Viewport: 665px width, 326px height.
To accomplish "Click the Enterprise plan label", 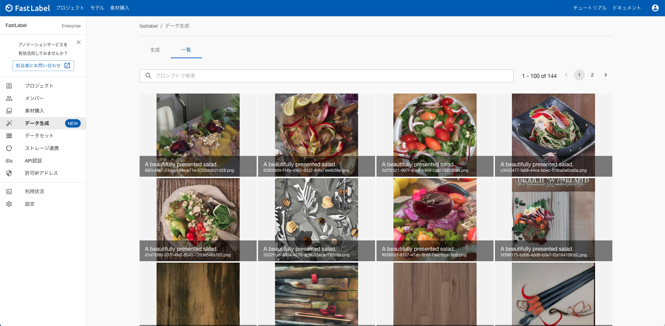I will click(x=71, y=26).
